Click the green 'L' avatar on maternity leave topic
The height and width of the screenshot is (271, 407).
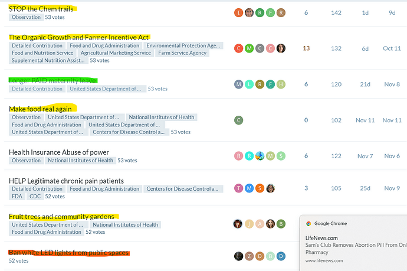[249, 84]
